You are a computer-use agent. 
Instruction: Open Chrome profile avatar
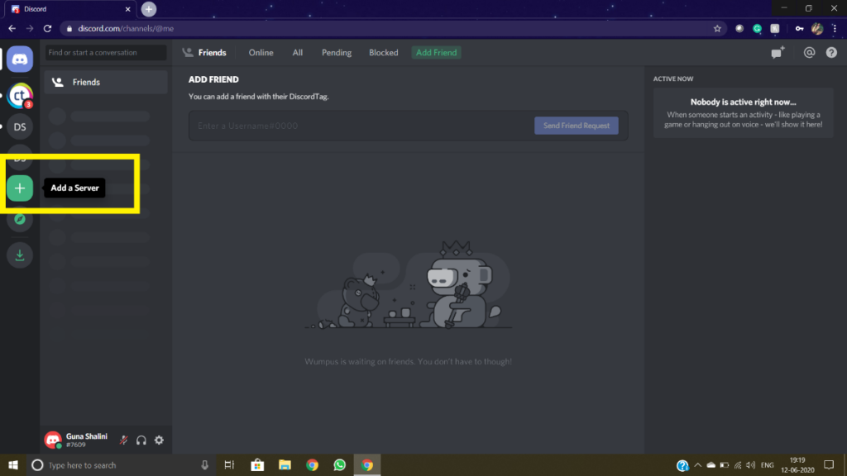[x=817, y=29]
